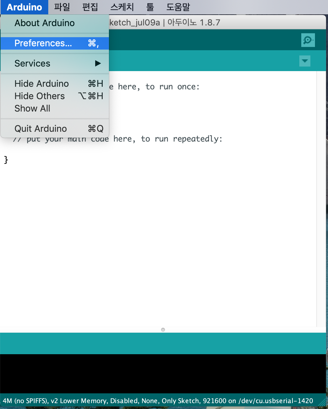Choose Quit Arduino from the menu

(54, 129)
